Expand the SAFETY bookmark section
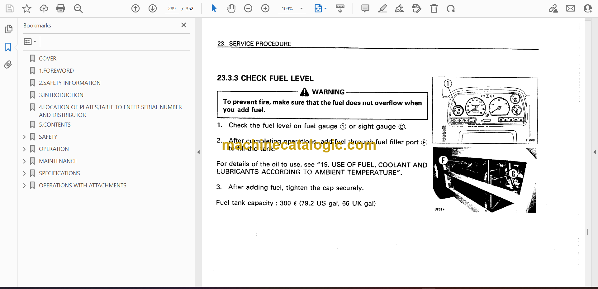 pyautogui.click(x=24, y=137)
